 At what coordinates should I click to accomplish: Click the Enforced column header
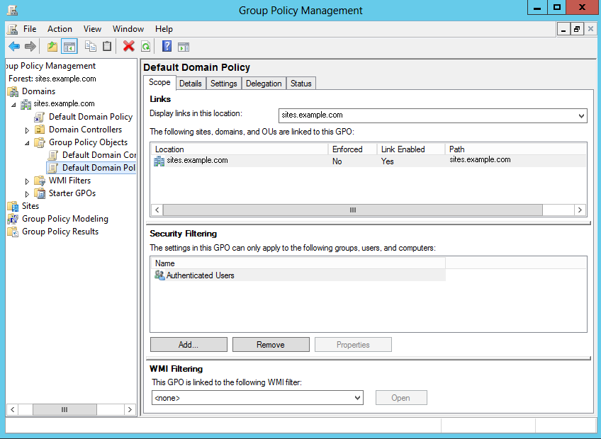tap(352, 149)
